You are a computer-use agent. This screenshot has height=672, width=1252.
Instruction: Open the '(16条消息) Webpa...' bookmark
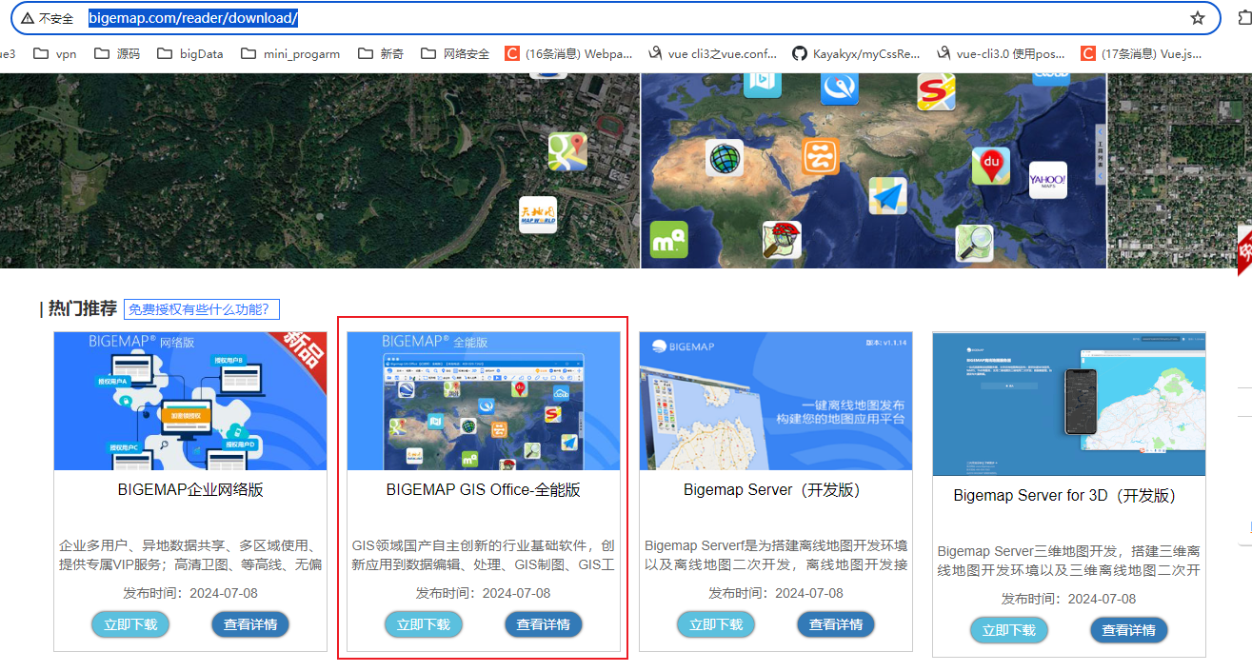pyautogui.click(x=568, y=54)
